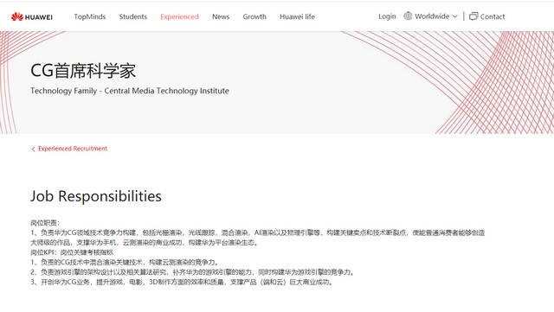Open Huawei life page

(297, 16)
